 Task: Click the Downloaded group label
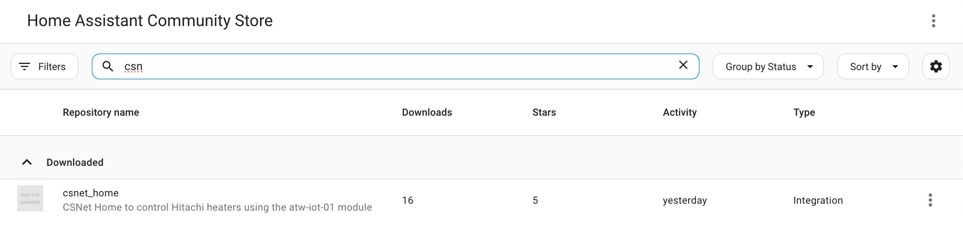coord(75,163)
